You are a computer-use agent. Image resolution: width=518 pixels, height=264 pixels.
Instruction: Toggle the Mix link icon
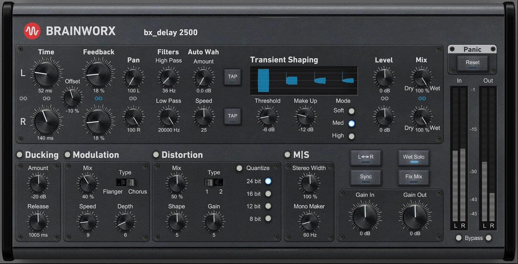(422, 99)
